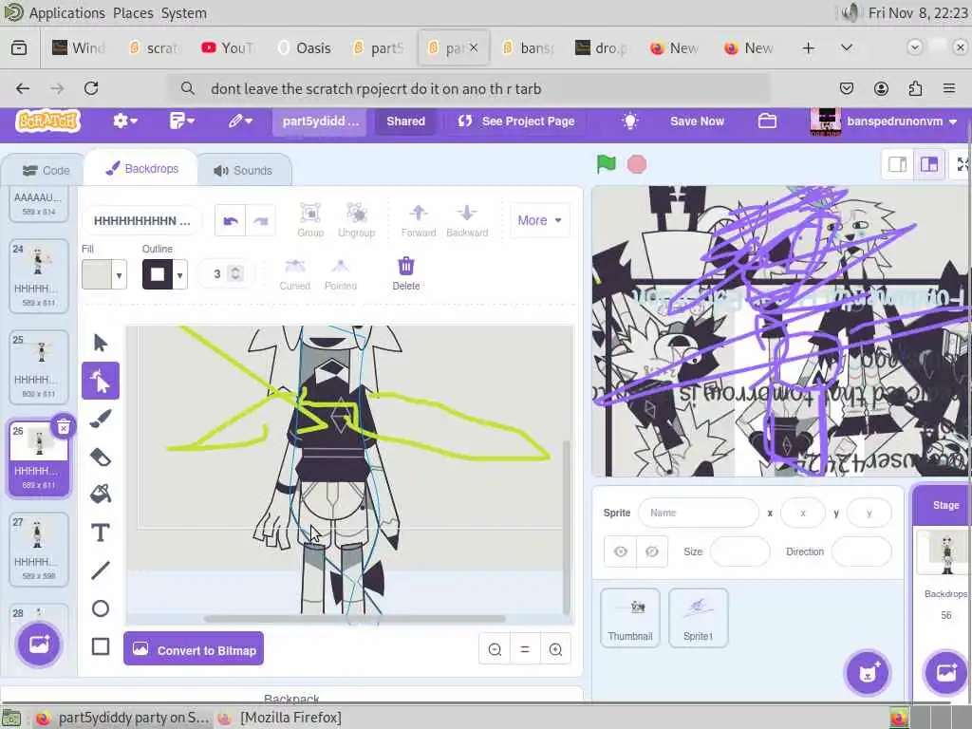Switch to large stage layout
This screenshot has width=972, height=729.
coord(929,164)
